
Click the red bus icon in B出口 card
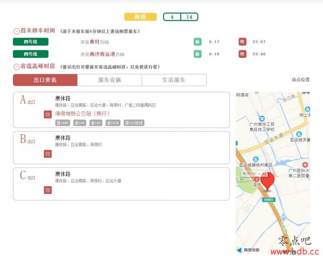(x=48, y=154)
